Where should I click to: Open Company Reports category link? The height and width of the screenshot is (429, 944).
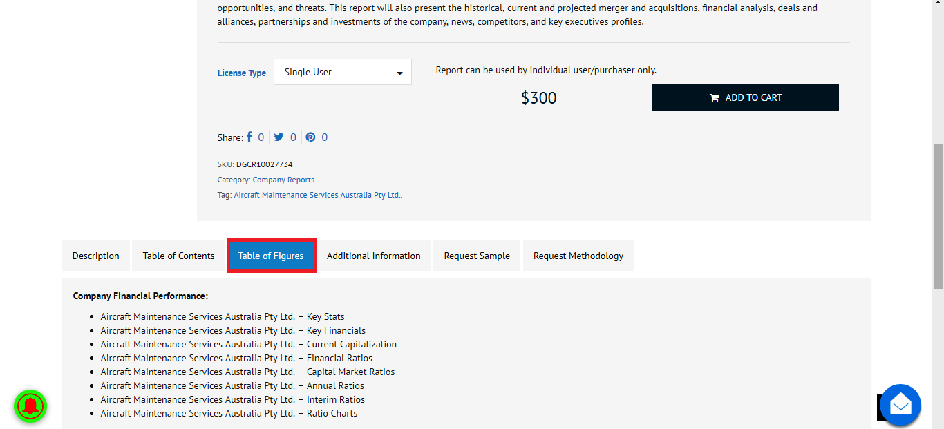(284, 180)
